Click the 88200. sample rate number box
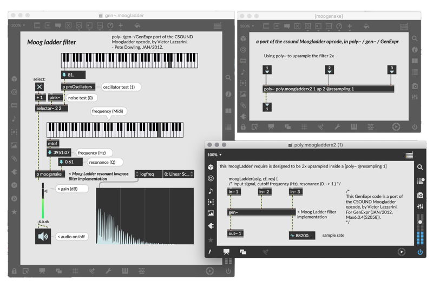Viewport: 433px width, 288px height. (302, 236)
